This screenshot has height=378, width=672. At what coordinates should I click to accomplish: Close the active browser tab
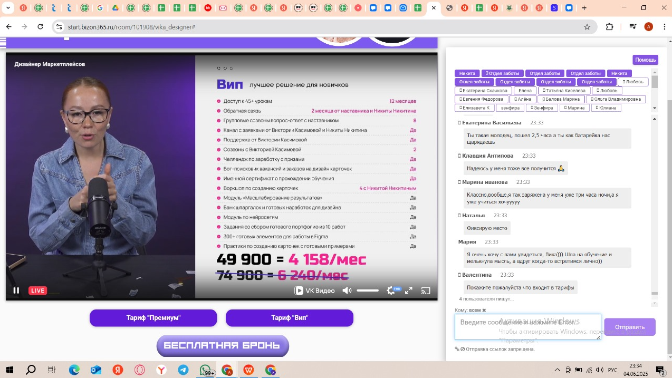coord(434,8)
